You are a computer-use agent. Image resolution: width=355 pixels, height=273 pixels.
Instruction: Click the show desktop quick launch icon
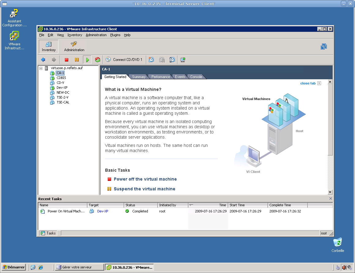pyautogui.click(x=33, y=267)
